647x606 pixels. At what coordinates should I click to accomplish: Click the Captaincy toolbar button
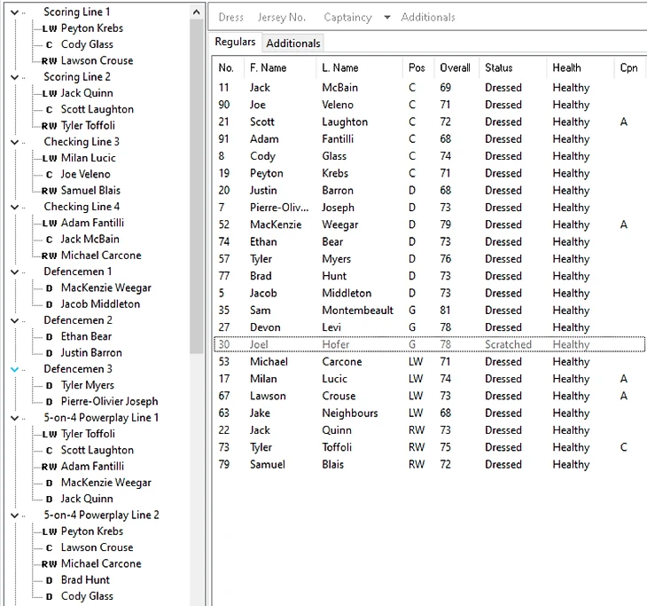tap(347, 18)
